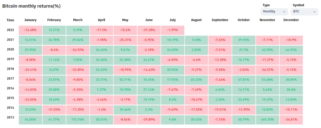The image size is (321, 128).
Task: Click the January column header
Action: click(x=30, y=20)
